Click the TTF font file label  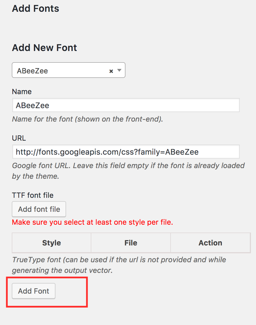(33, 195)
